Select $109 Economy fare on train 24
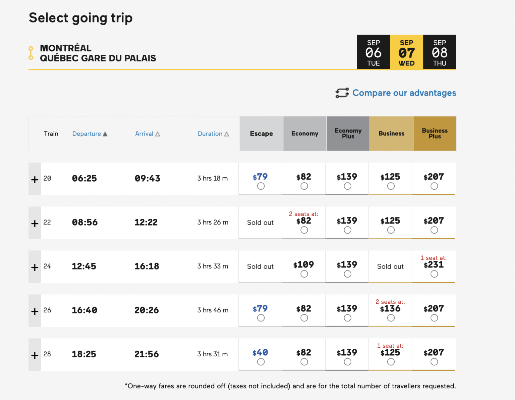Image resolution: width=515 pixels, height=400 pixels. click(x=304, y=274)
